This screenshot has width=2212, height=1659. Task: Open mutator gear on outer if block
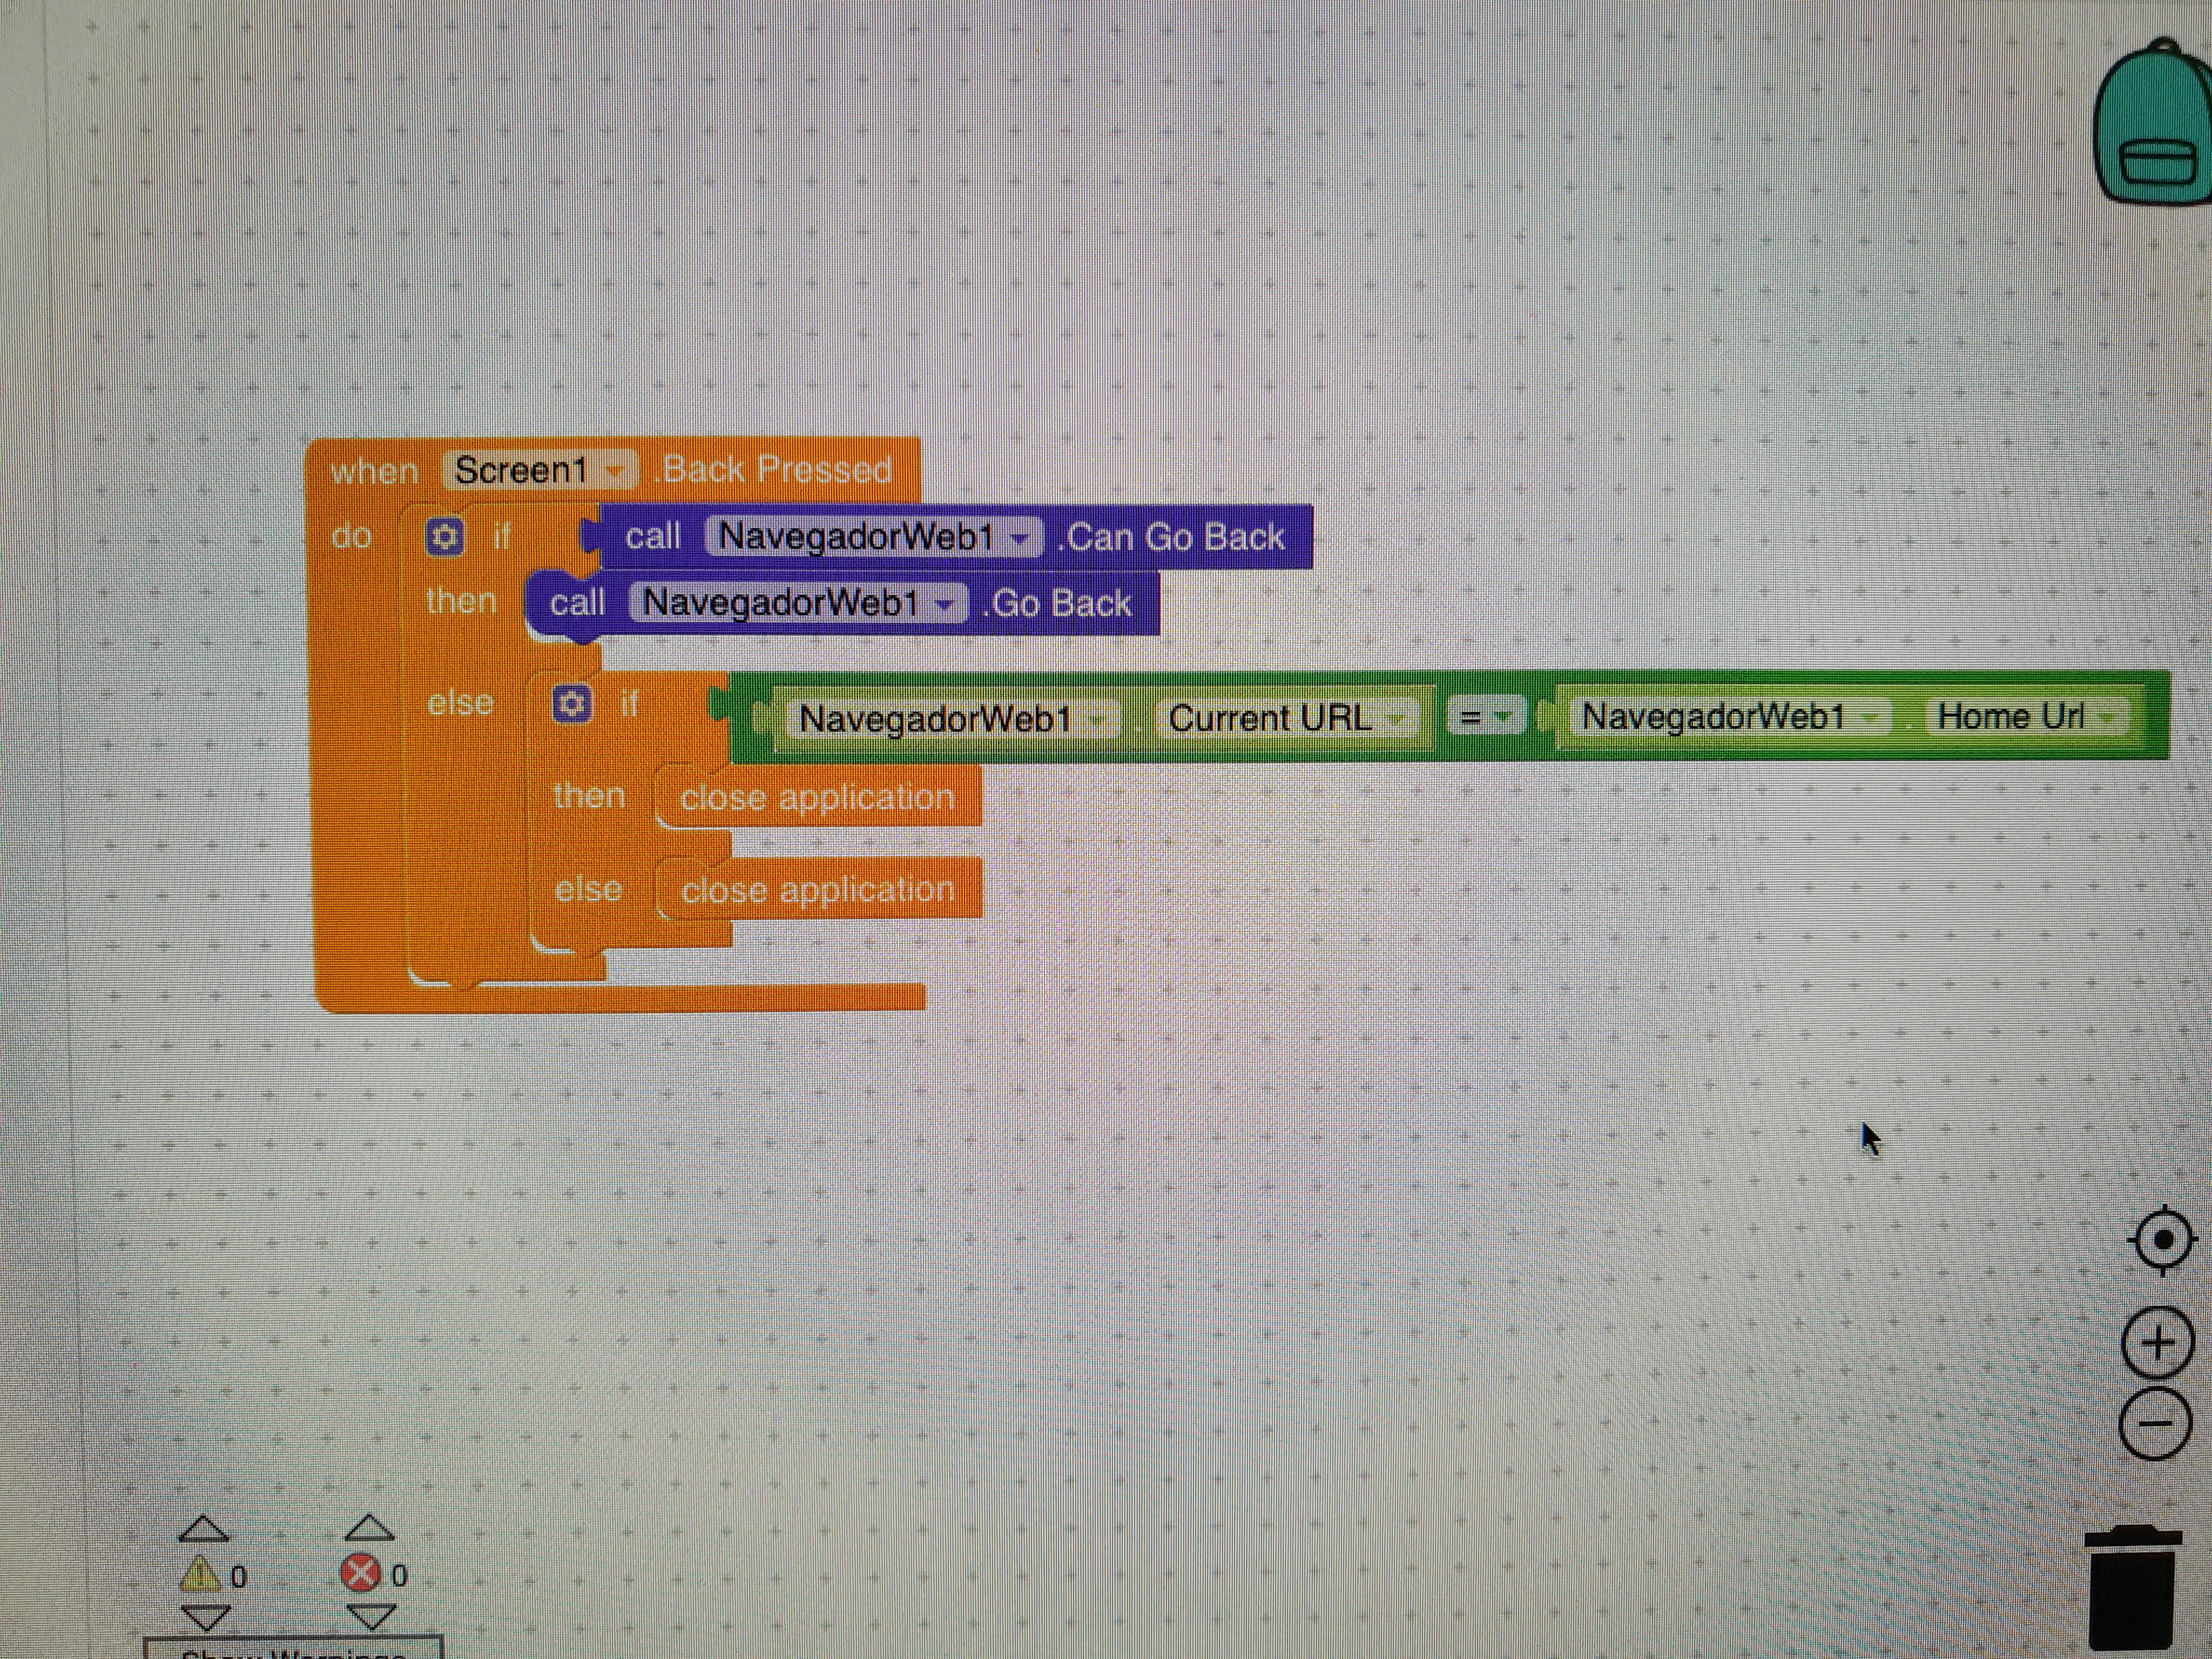[444, 537]
